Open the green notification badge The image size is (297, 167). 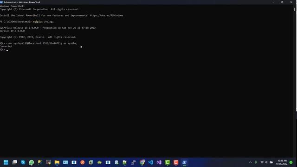[x=291, y=162]
